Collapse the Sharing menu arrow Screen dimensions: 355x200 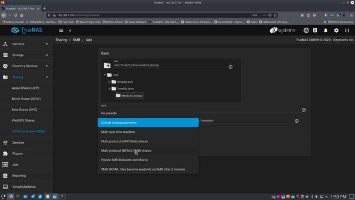[47, 77]
